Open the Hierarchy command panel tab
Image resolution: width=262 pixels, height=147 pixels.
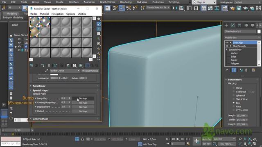[239, 25]
